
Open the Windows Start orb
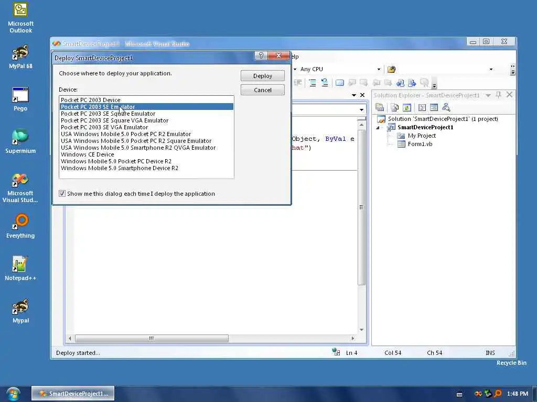(x=13, y=394)
